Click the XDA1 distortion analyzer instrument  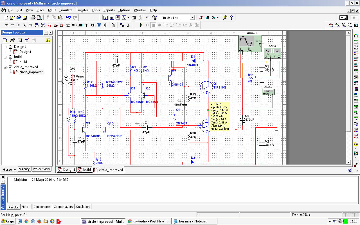tap(268, 92)
